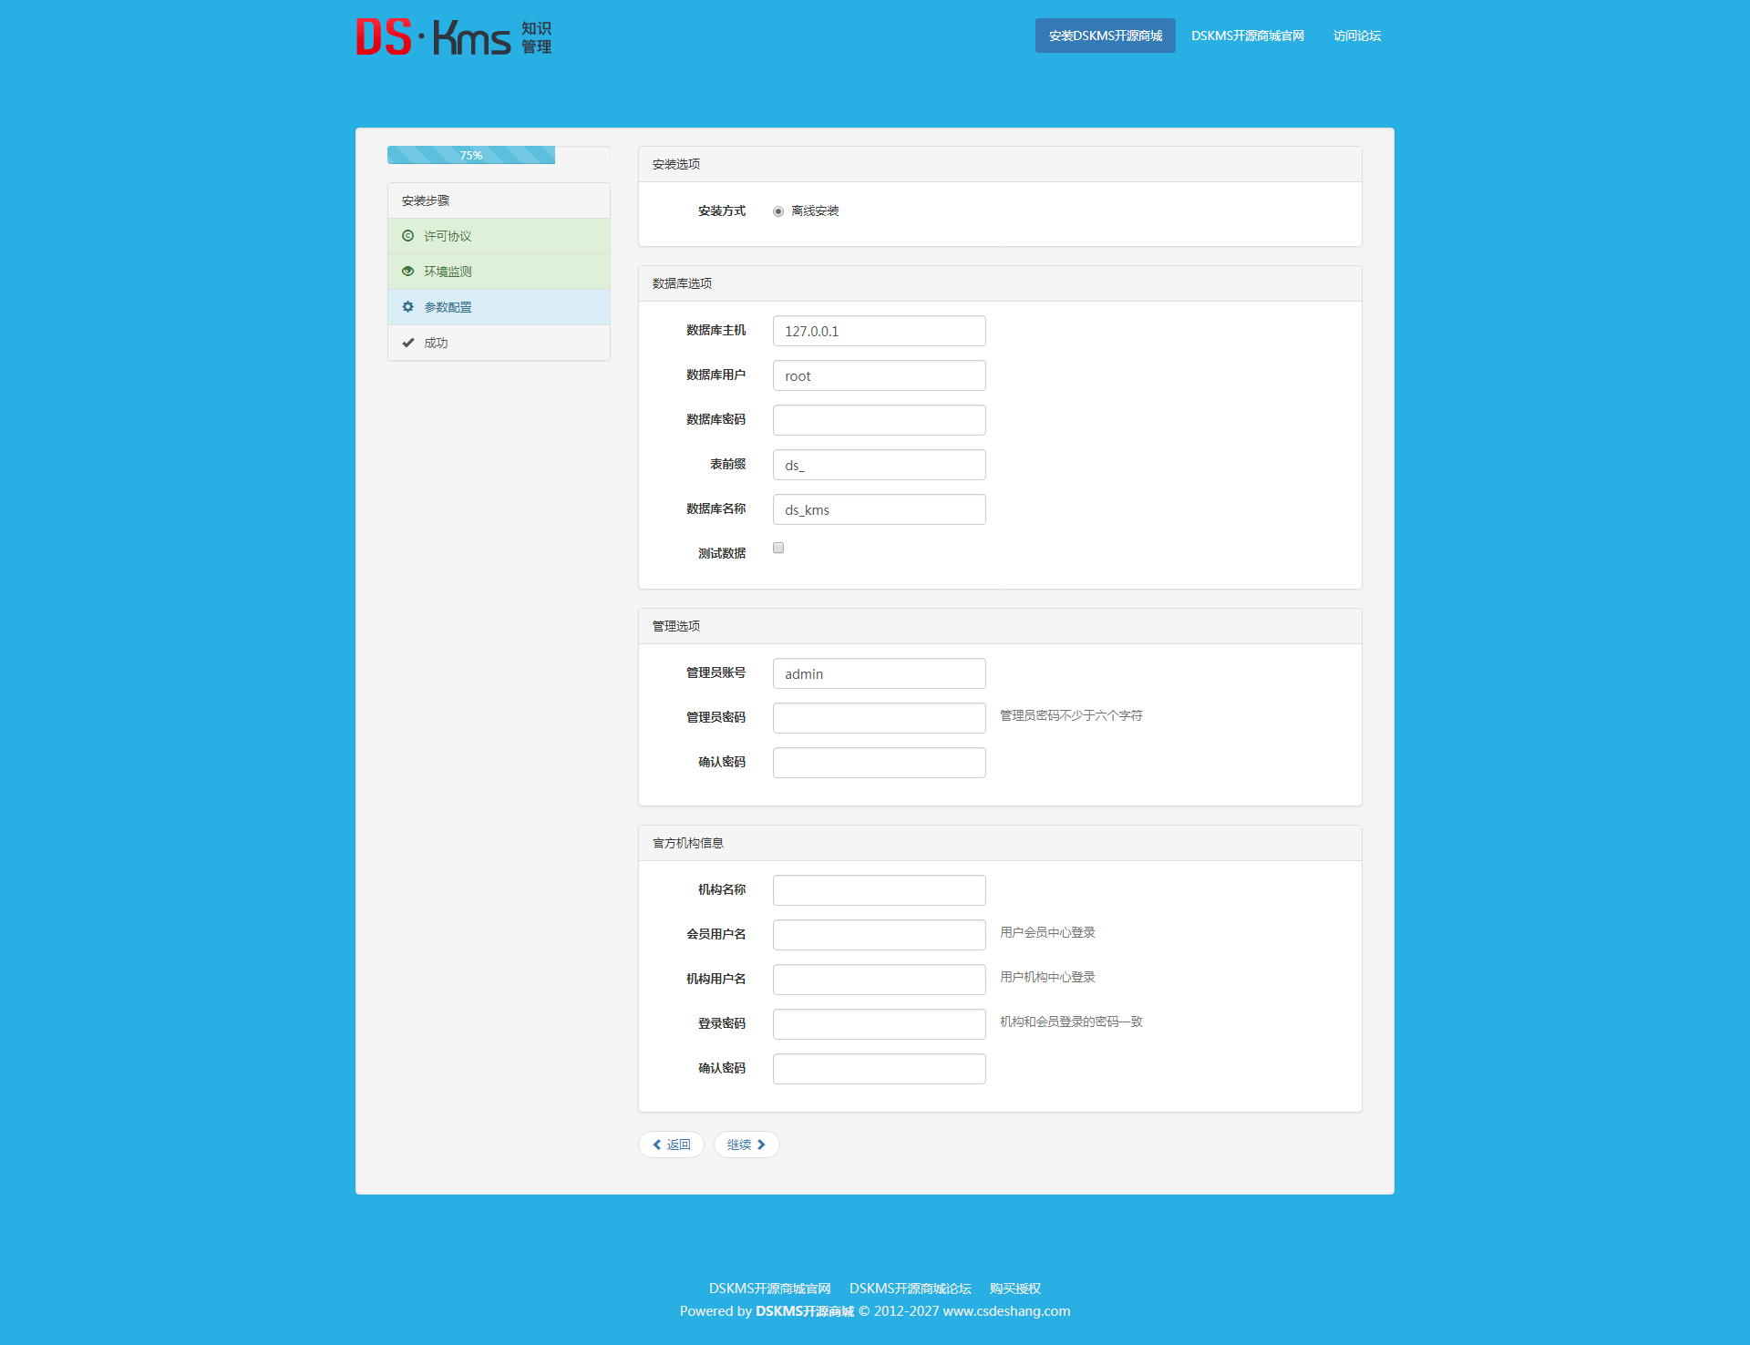
Task: Click the left chevron on 返回 button
Action: coord(657,1145)
